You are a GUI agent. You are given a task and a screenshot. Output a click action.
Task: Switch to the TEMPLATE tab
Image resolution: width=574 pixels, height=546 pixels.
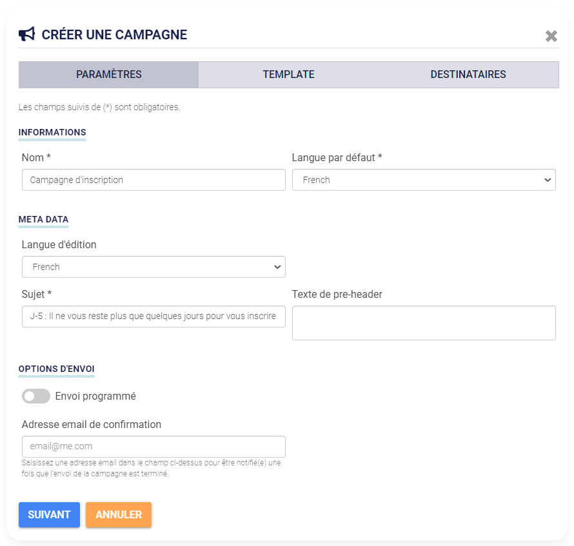pos(288,75)
